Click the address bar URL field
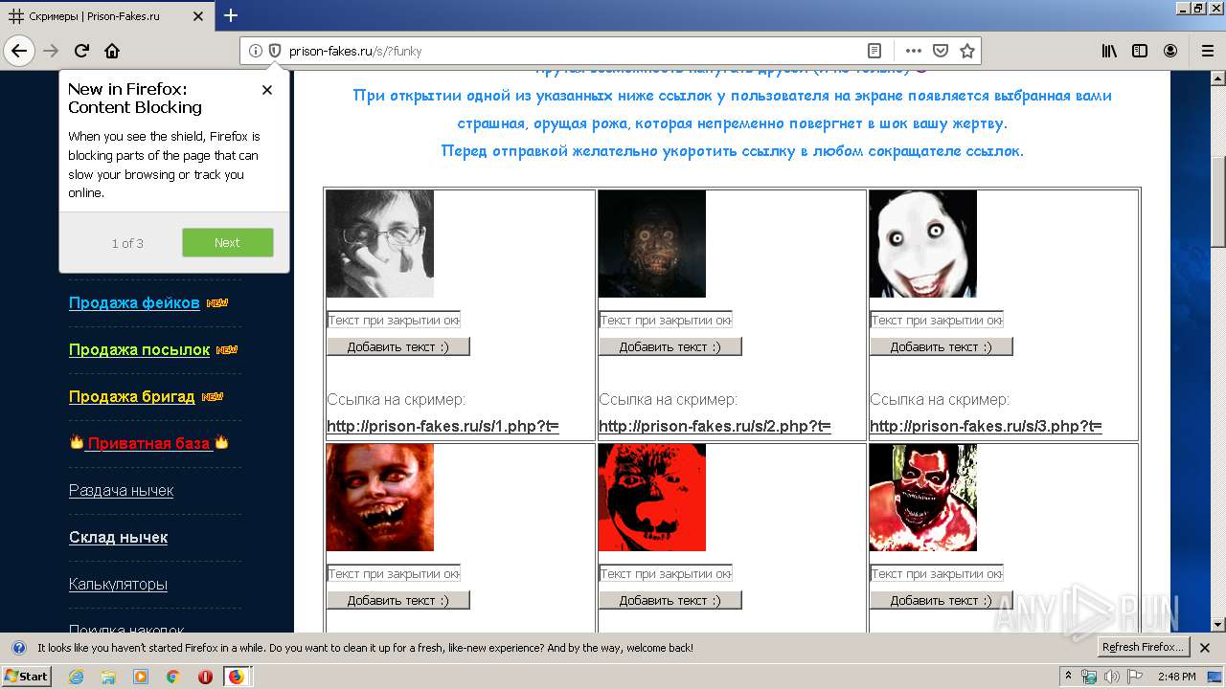 (x=573, y=51)
